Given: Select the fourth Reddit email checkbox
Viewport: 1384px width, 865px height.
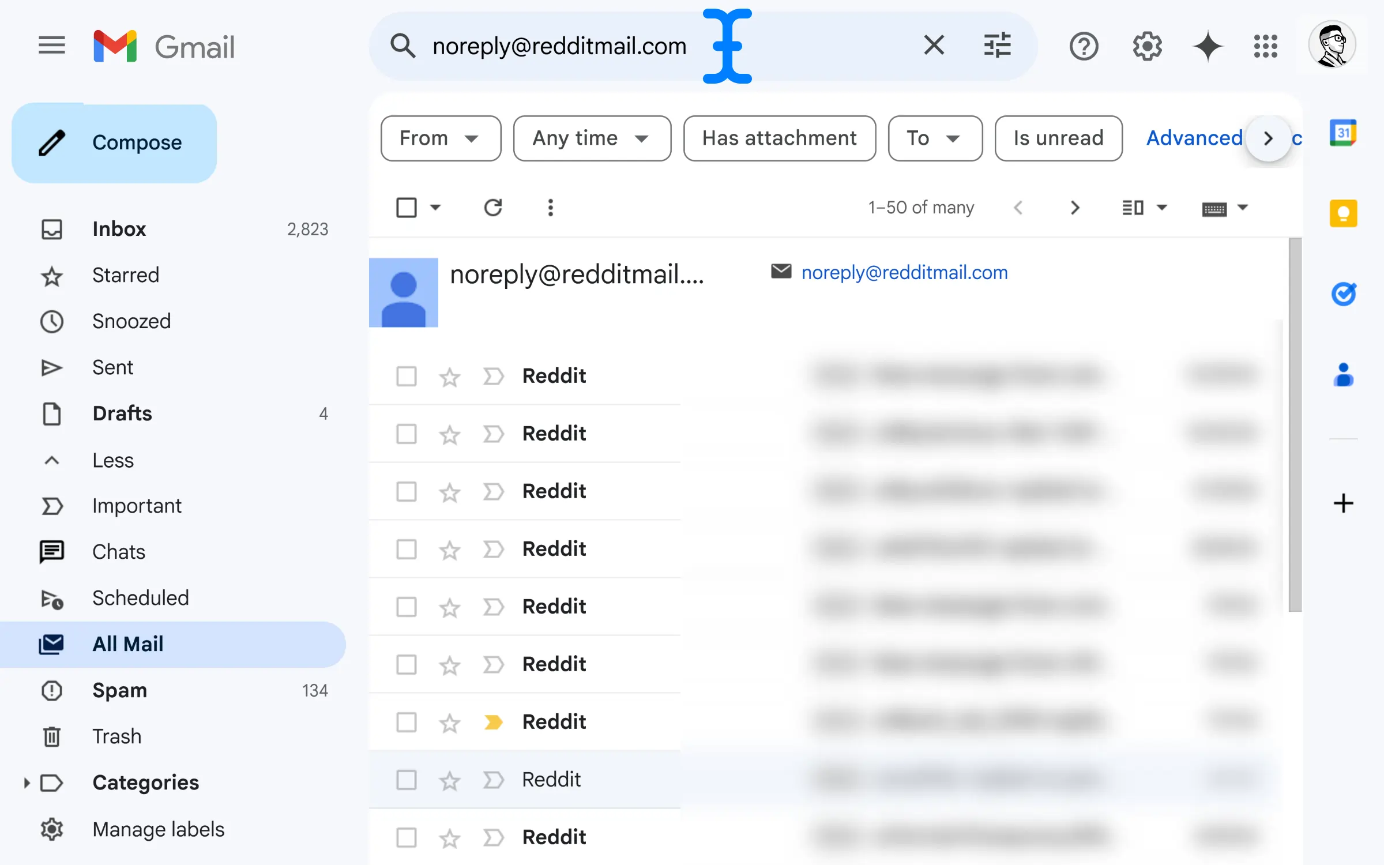Looking at the screenshot, I should (407, 549).
